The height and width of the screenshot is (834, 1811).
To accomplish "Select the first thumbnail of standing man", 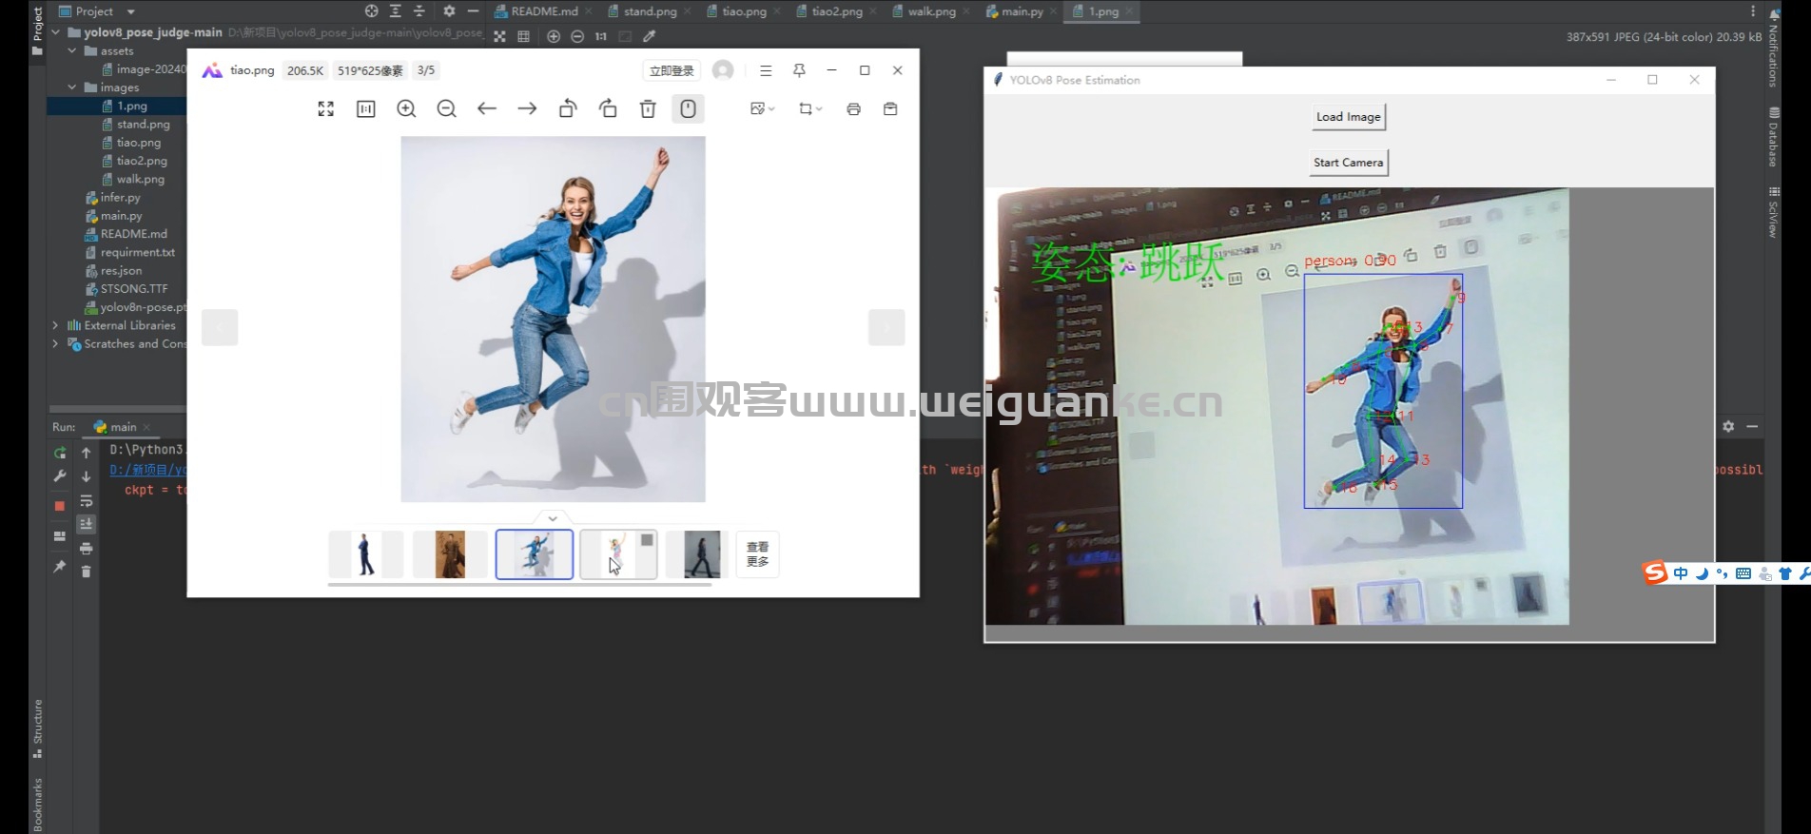I will click(365, 554).
